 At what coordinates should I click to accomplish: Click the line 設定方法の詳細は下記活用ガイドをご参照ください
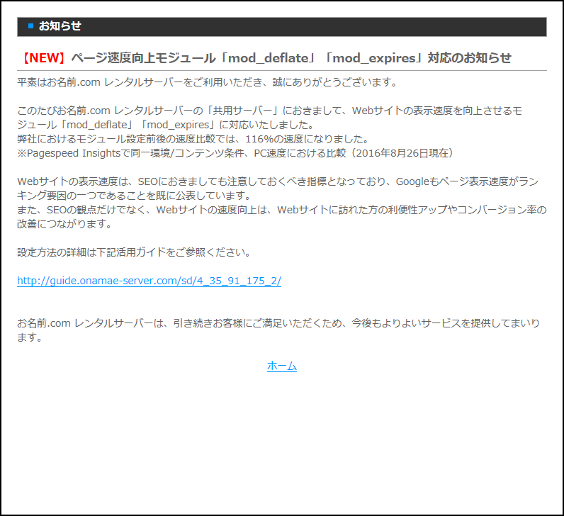[x=134, y=252]
